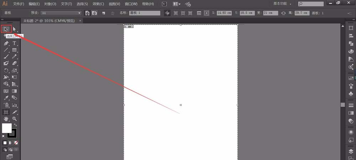
Task: Select the Artboard tool
Action: (6, 112)
